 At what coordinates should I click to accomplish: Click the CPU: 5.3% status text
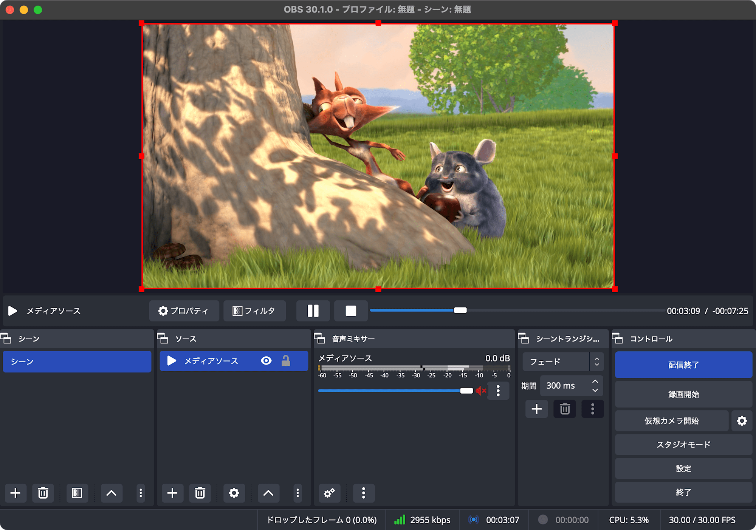click(629, 520)
